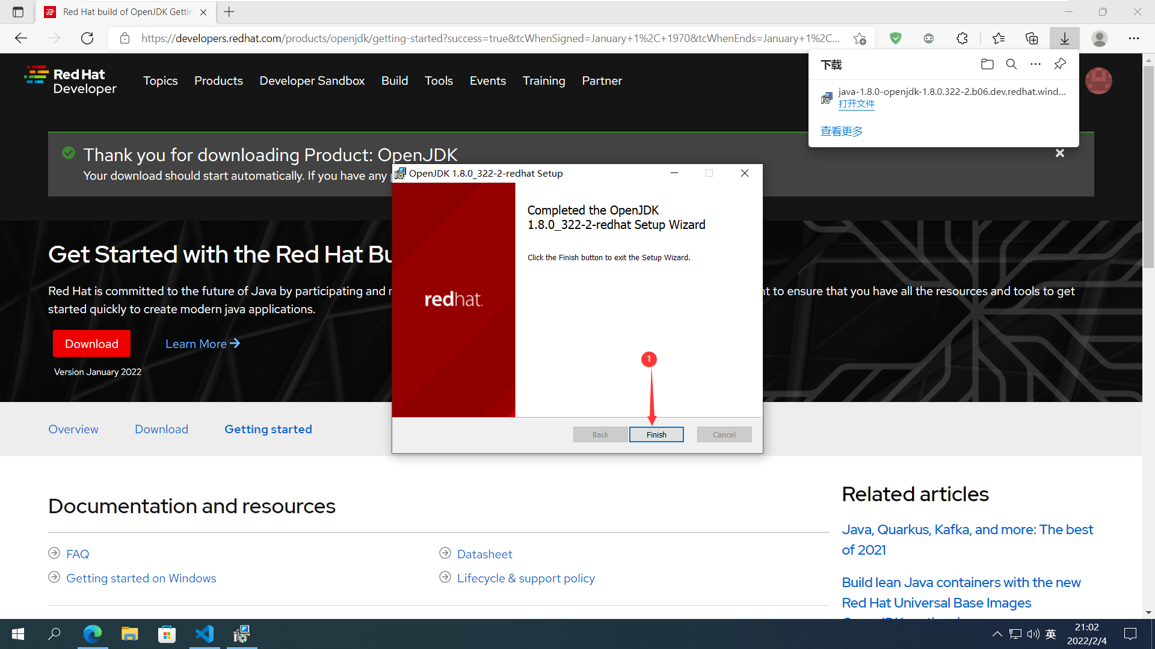Click the Favorites star icon in toolbar
Image resolution: width=1155 pixels, height=649 pixels.
coord(998,37)
